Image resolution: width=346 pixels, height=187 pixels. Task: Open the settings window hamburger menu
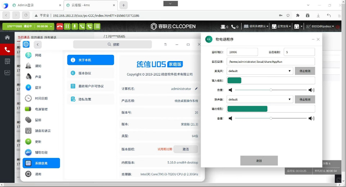(166, 44)
